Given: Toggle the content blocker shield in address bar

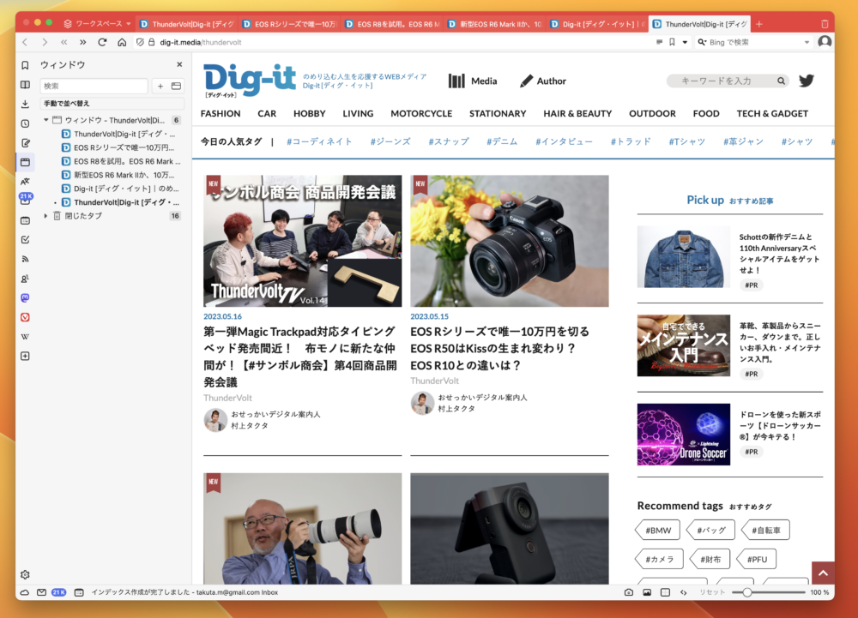Looking at the screenshot, I should click(x=140, y=42).
